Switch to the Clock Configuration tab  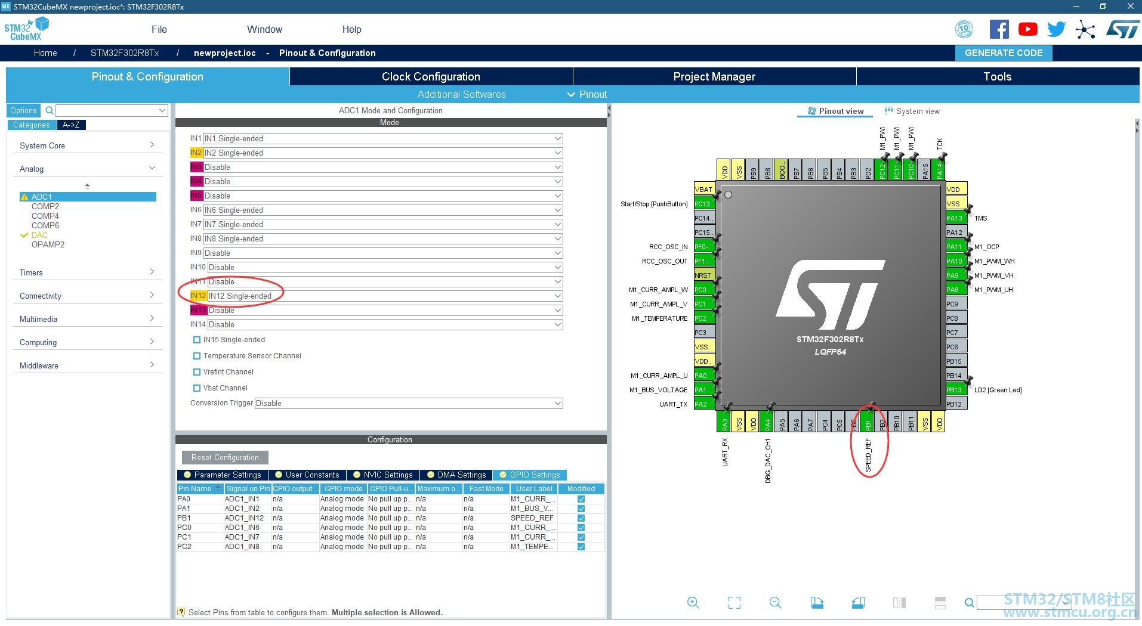point(431,76)
